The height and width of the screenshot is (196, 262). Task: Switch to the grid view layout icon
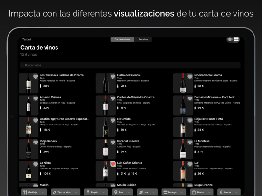pyautogui.click(x=236, y=39)
